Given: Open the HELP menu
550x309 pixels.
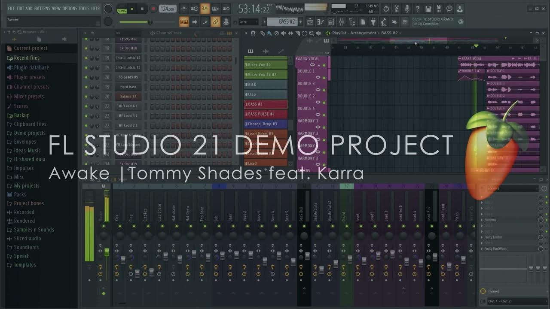Looking at the screenshot, I should click(x=95, y=9).
